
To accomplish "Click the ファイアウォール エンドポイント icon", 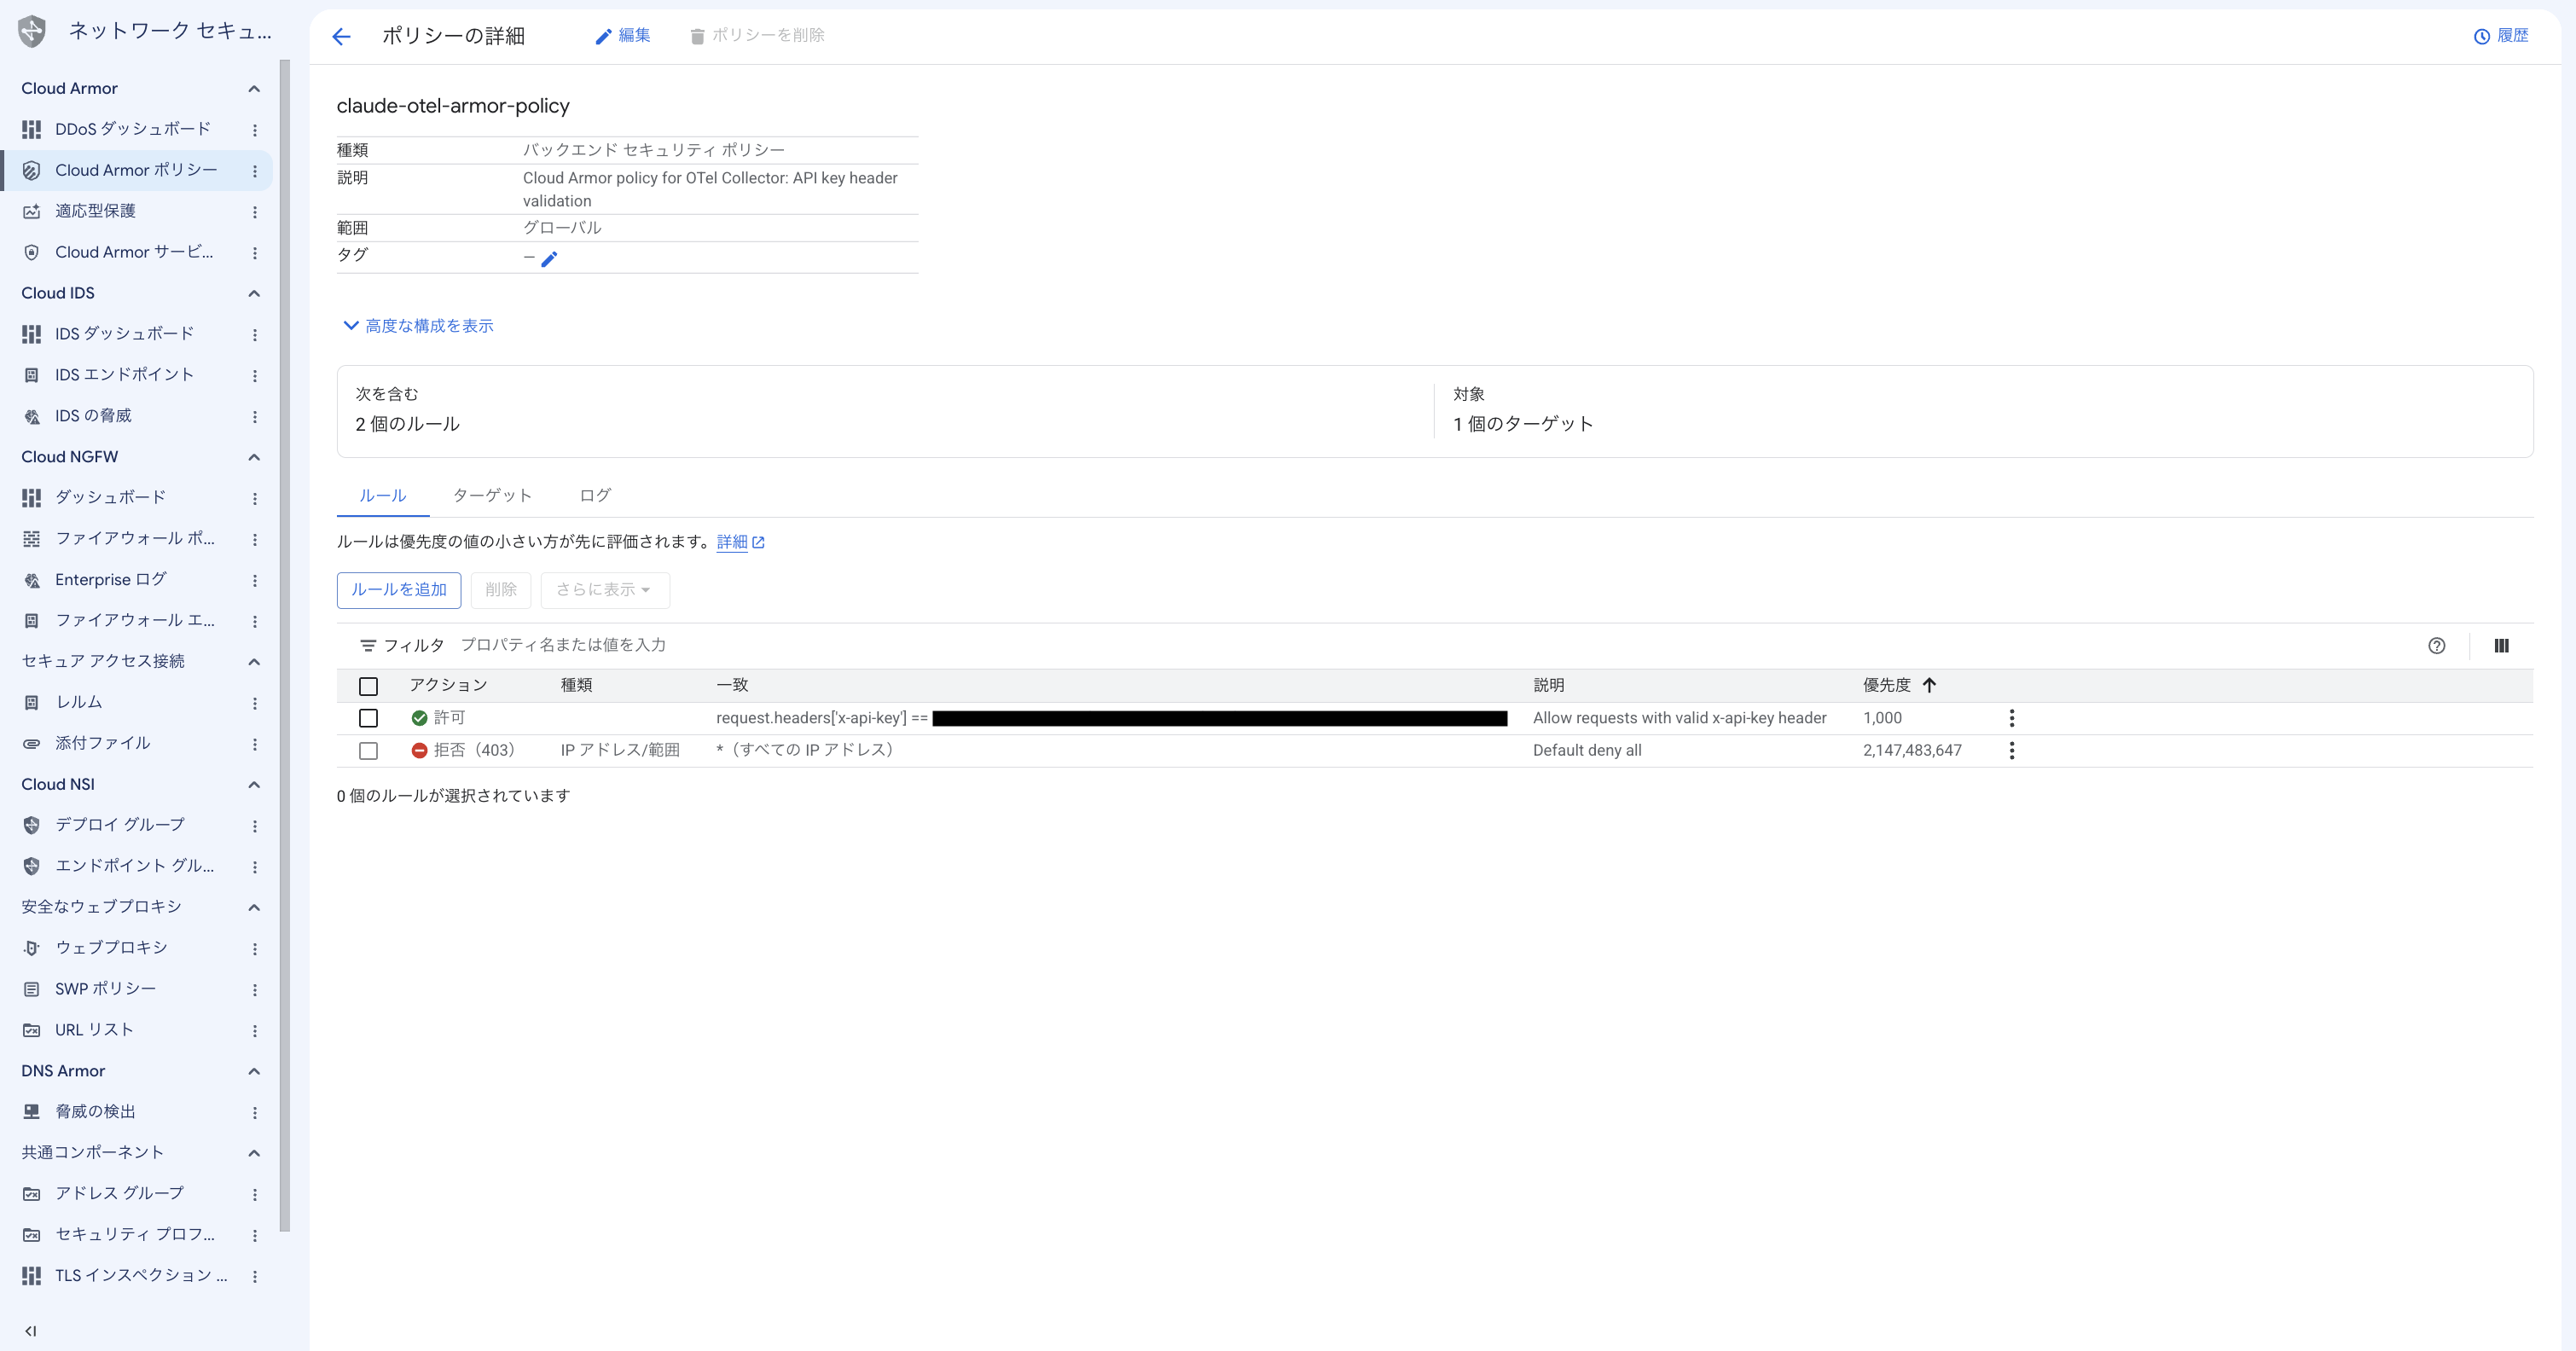I will [32, 621].
